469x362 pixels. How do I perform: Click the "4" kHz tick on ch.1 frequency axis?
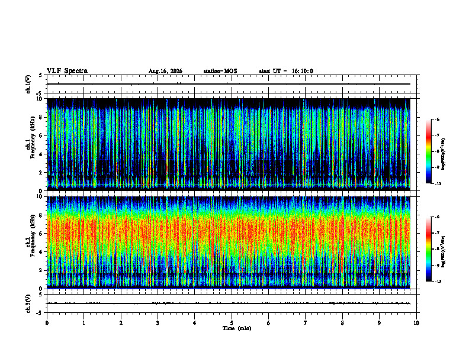pos(41,154)
